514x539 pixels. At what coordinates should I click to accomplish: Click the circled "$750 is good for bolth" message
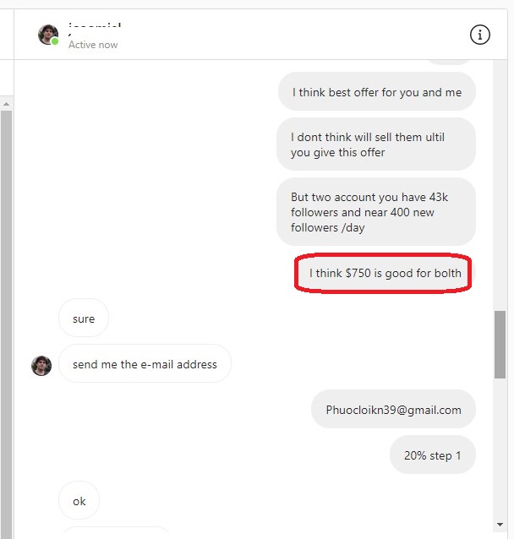[x=385, y=273]
